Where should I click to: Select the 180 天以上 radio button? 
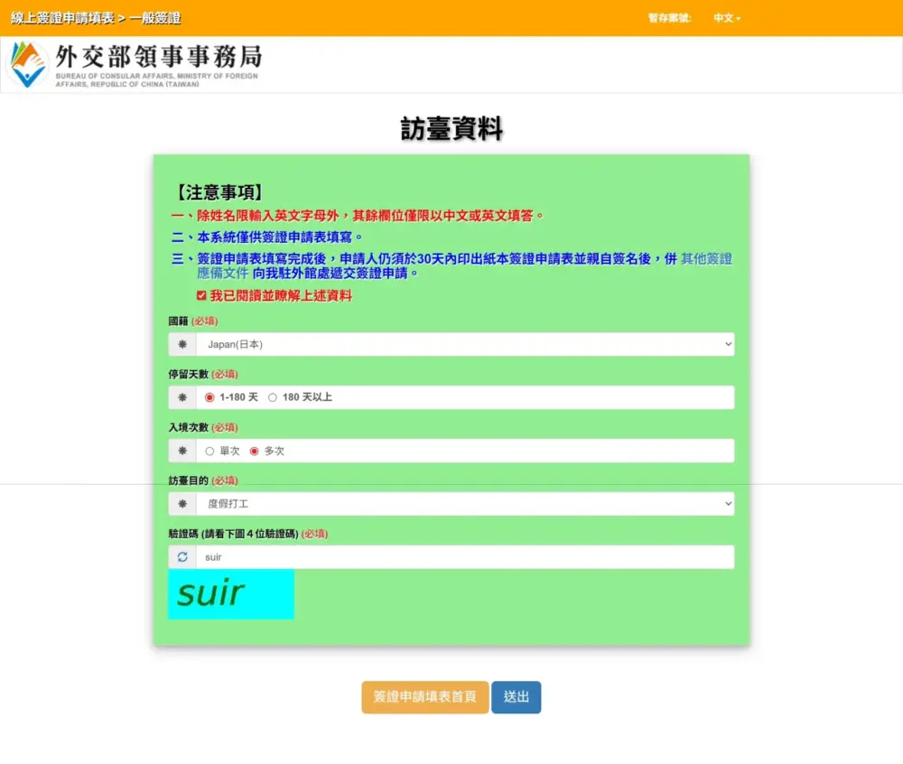click(273, 397)
